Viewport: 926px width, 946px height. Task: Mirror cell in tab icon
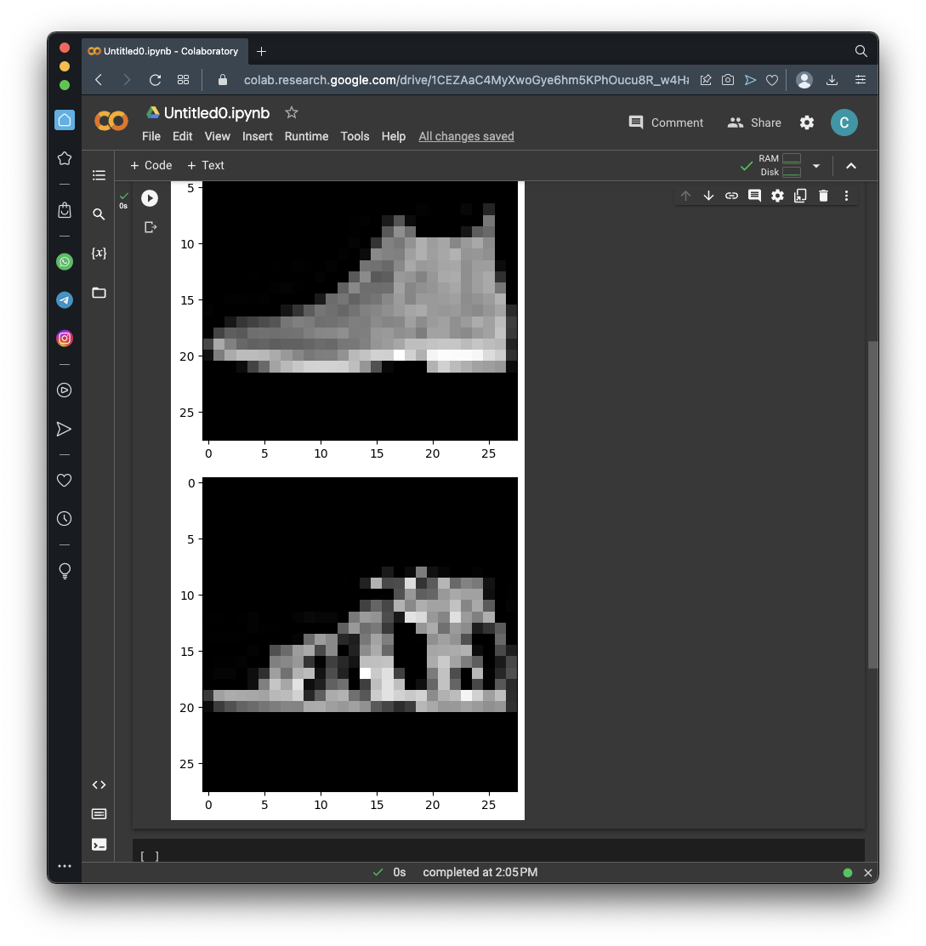tap(800, 196)
